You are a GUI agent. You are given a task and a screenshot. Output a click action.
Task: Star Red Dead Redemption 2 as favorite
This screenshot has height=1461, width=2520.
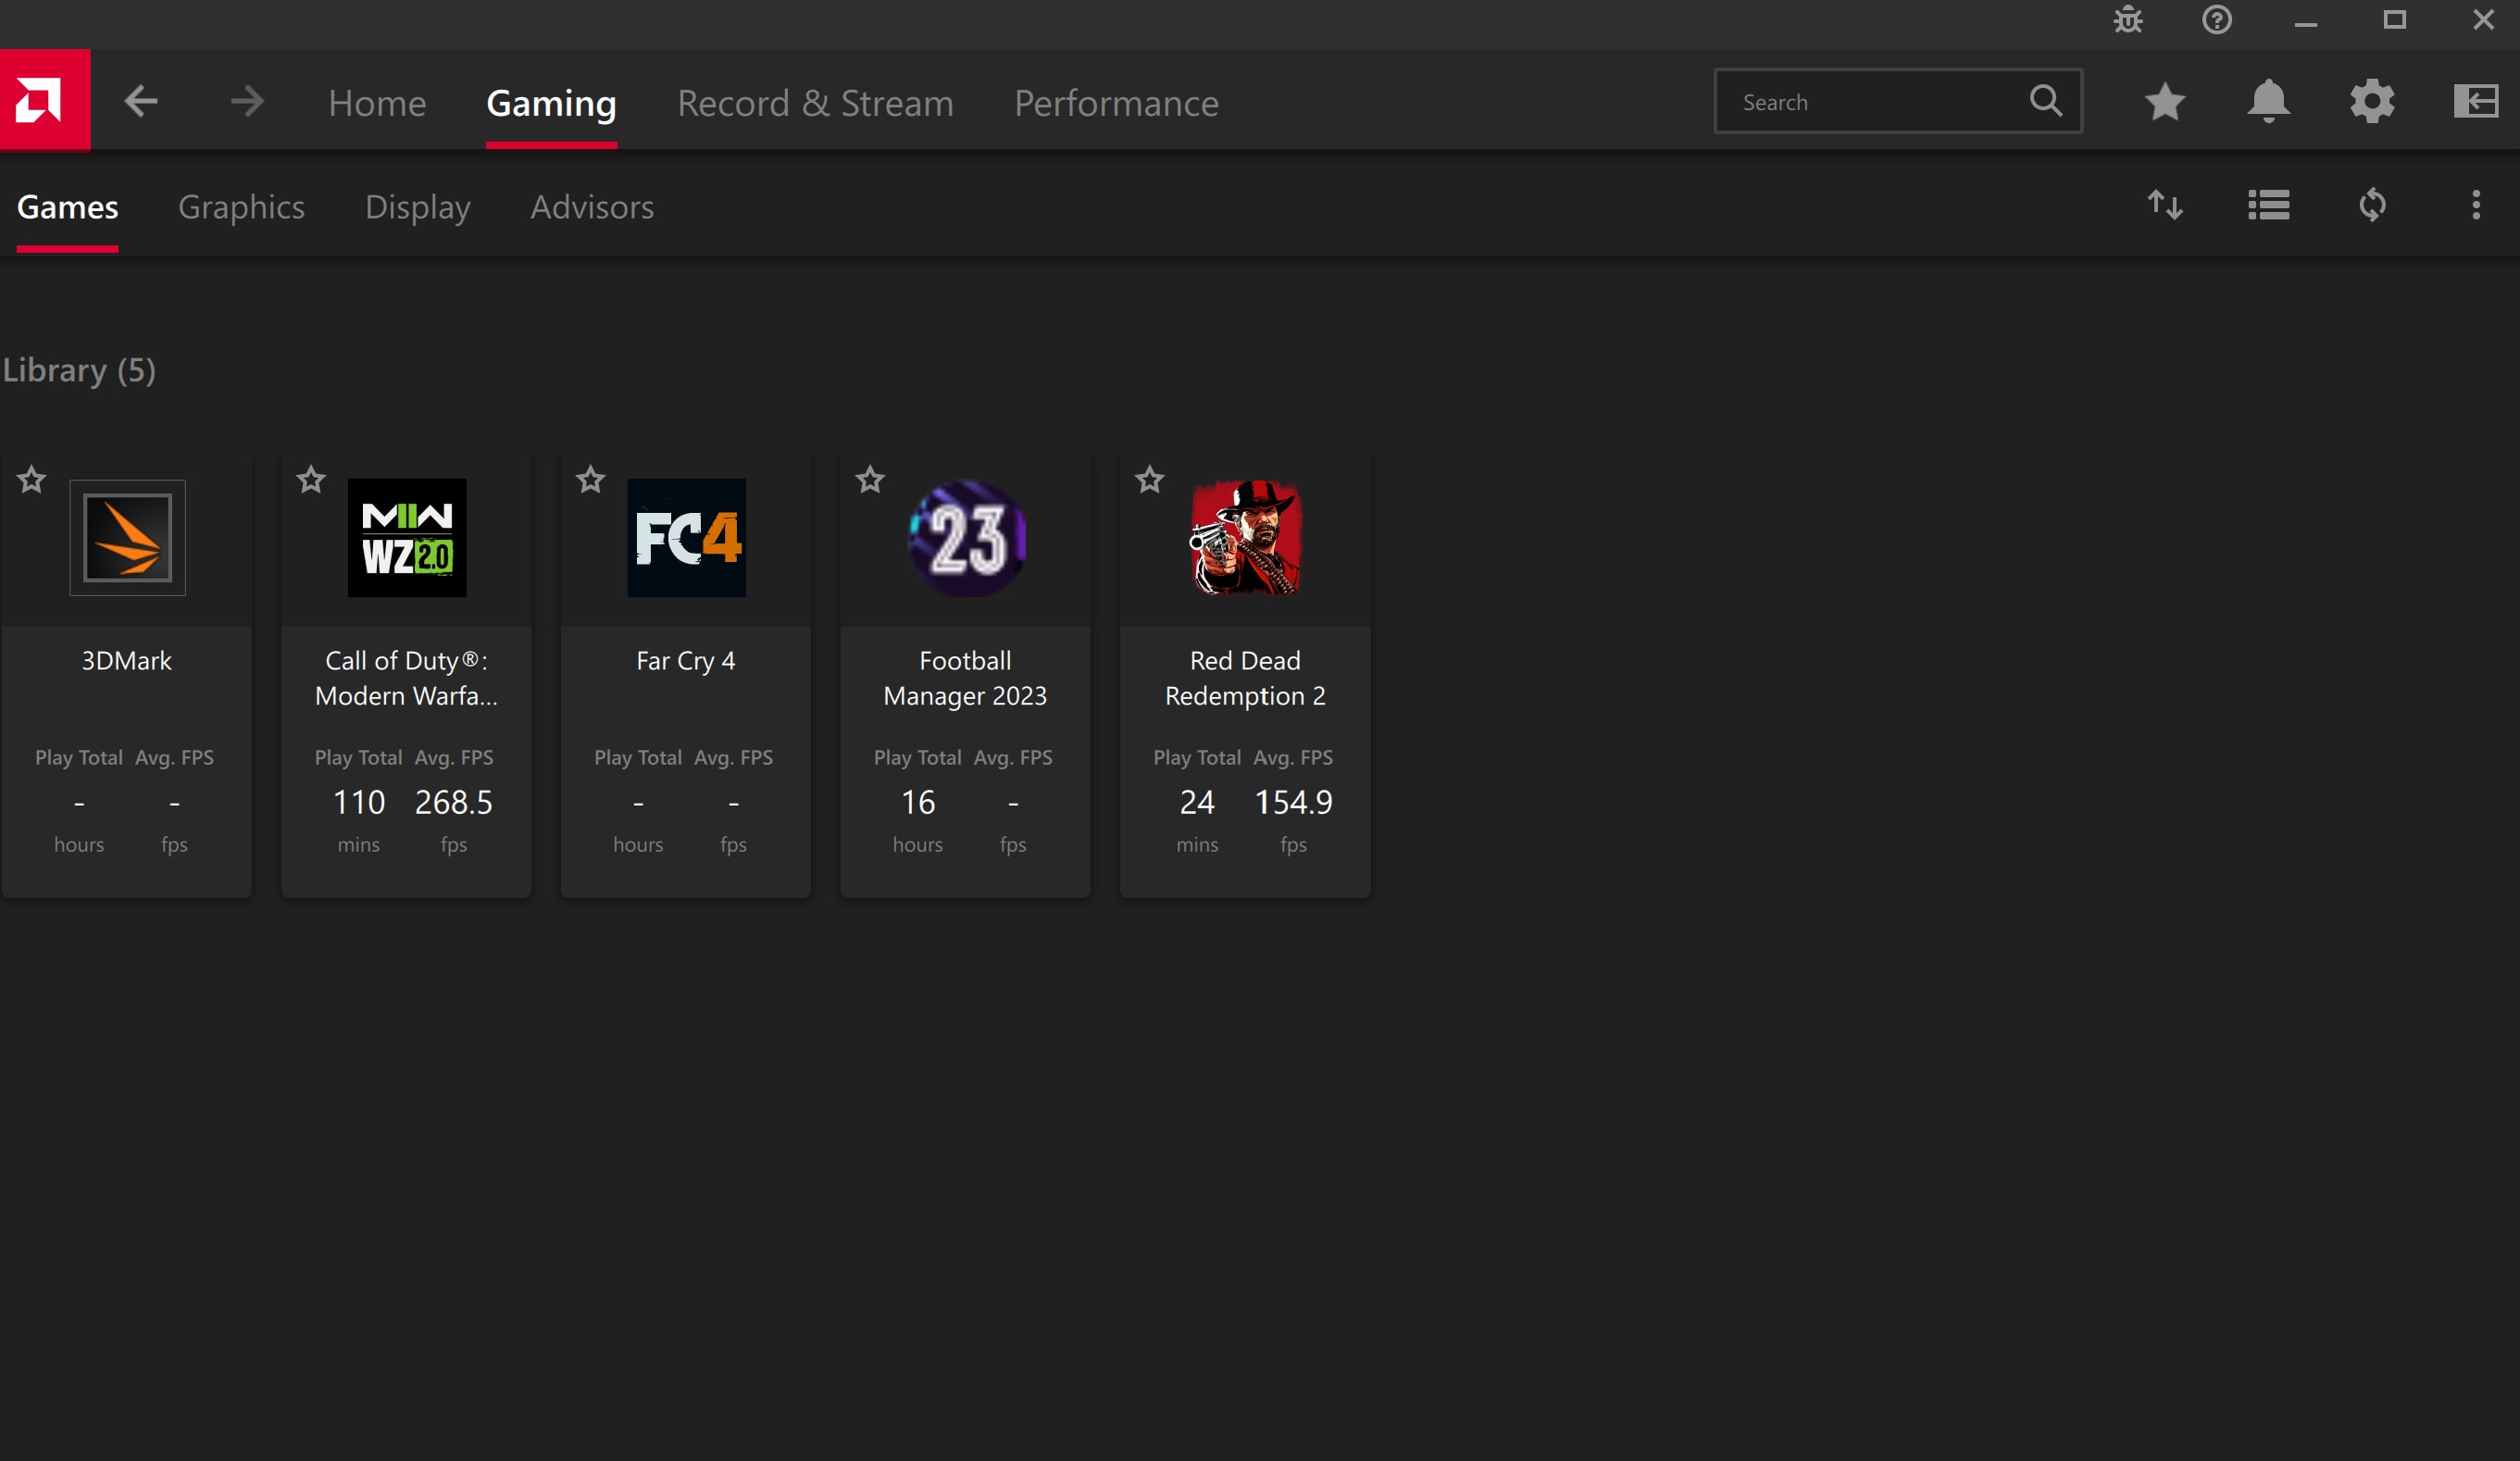1150,480
